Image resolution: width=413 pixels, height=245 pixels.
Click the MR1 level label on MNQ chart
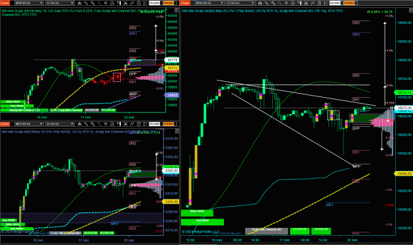(x=330, y=205)
